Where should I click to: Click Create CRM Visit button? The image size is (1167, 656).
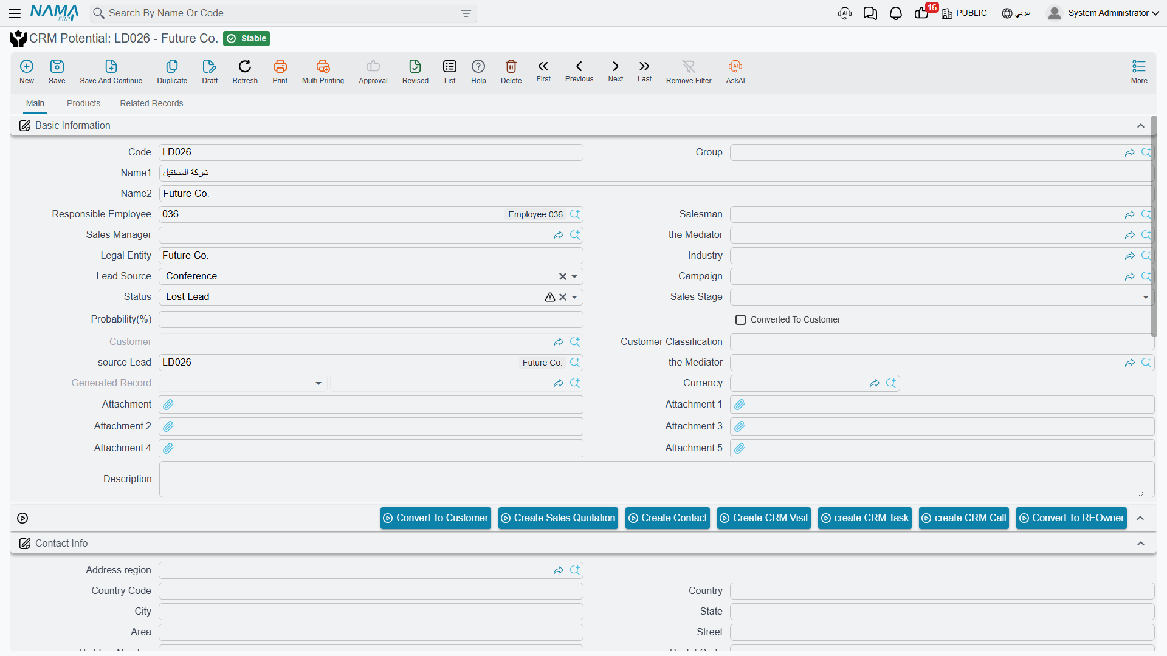pos(764,518)
